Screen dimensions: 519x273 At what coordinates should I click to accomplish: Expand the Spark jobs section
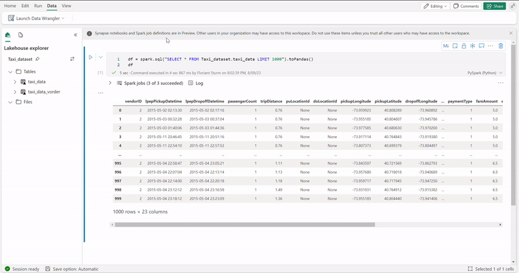pyautogui.click(x=110, y=83)
